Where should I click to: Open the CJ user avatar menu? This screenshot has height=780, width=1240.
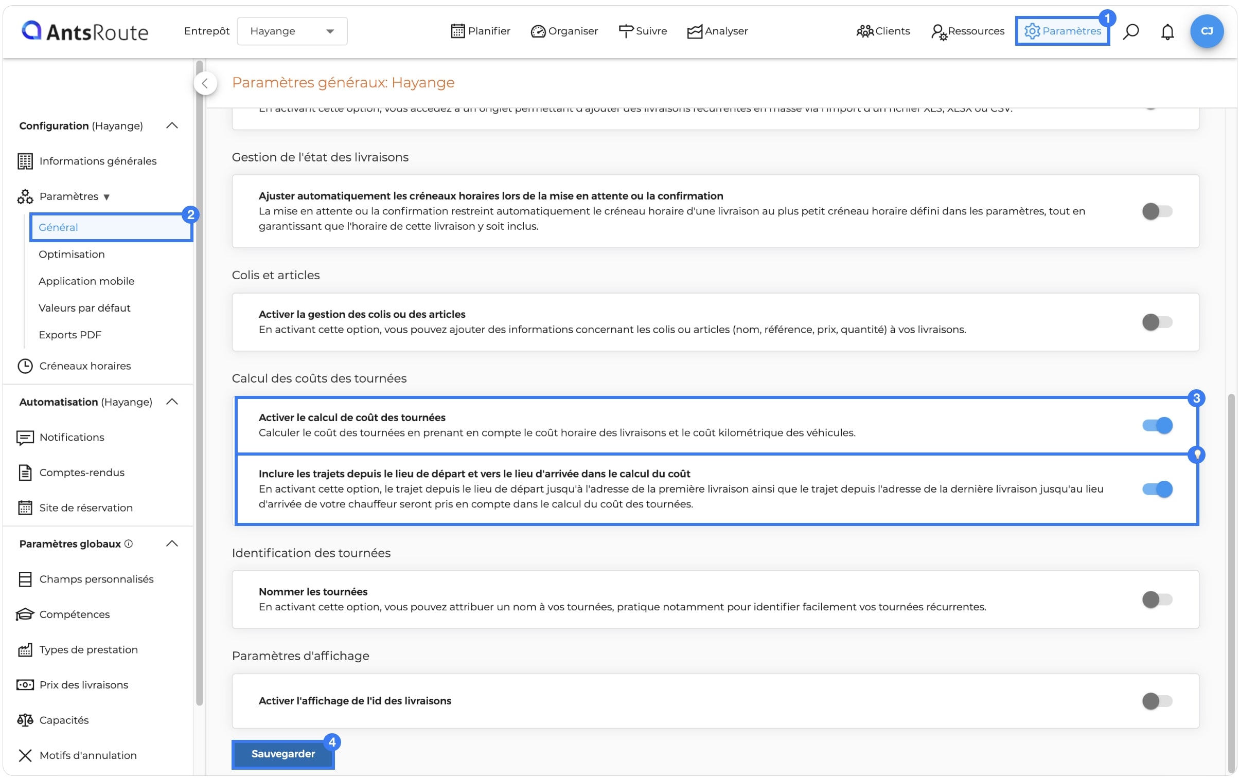(x=1207, y=31)
